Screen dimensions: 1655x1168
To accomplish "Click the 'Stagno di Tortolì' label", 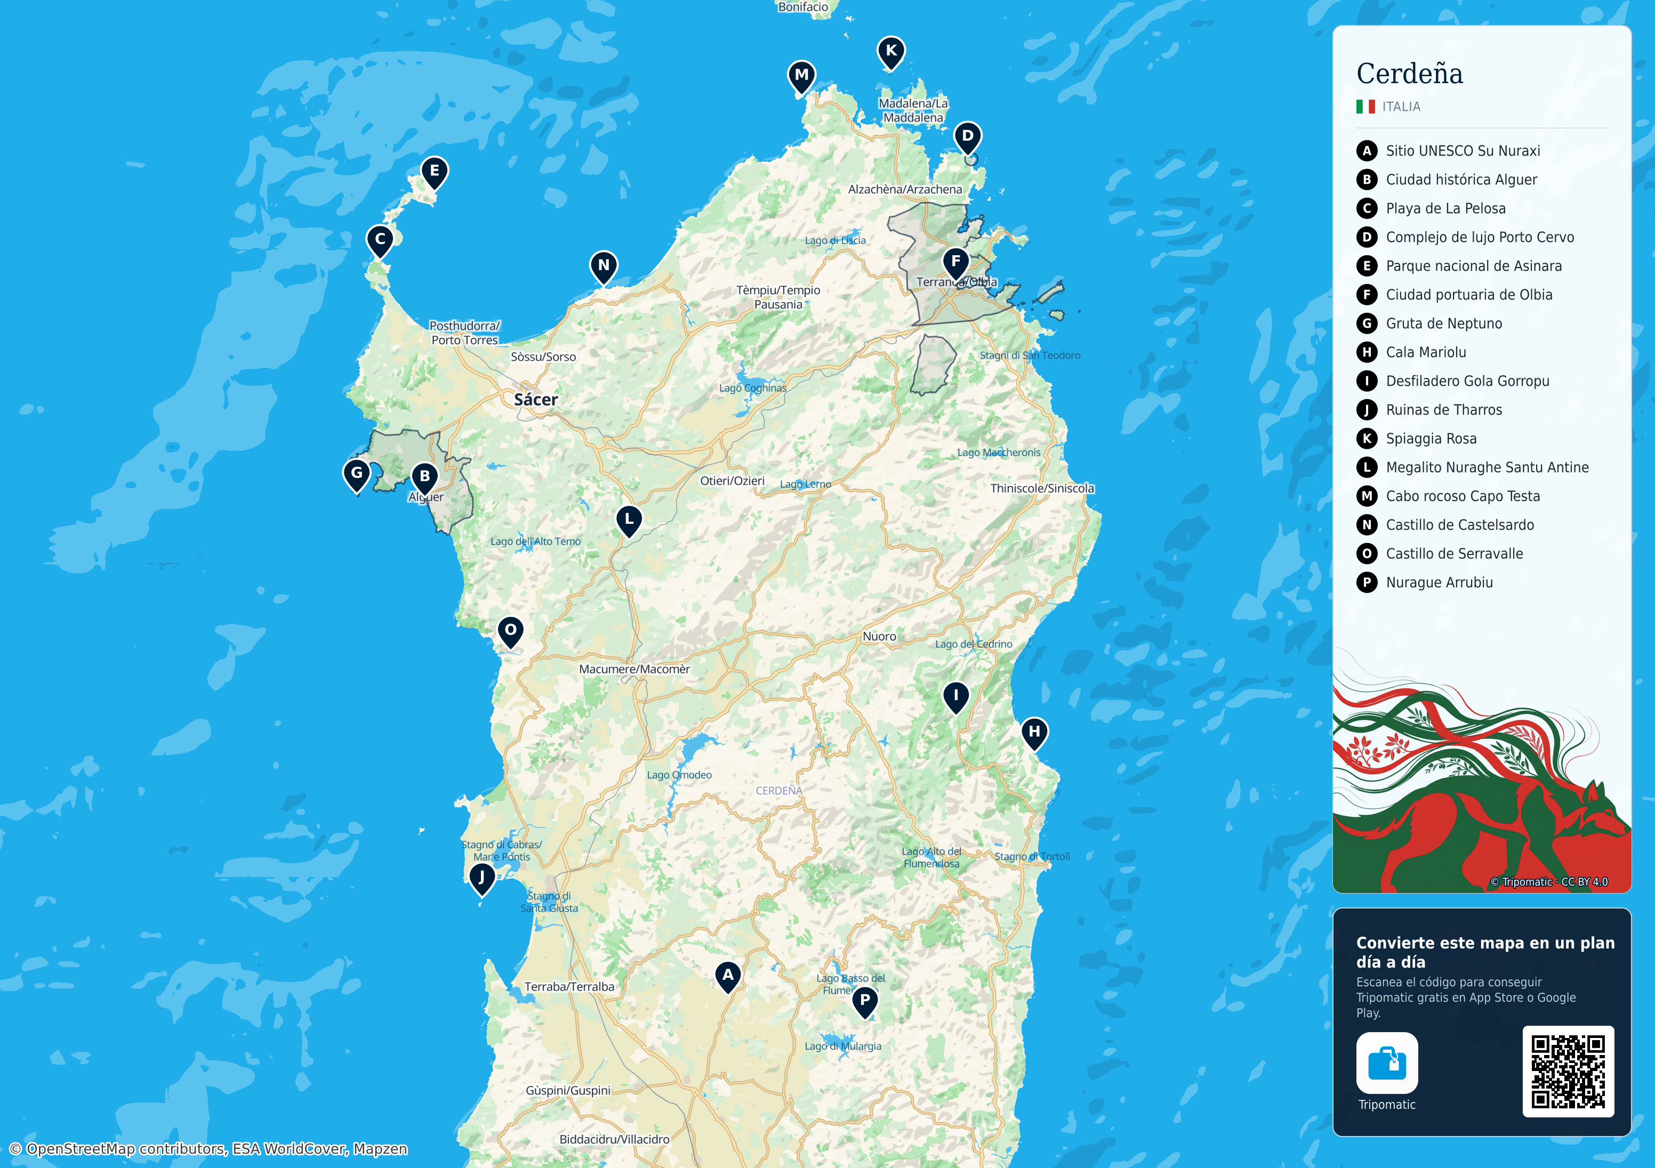I will (x=1032, y=856).
